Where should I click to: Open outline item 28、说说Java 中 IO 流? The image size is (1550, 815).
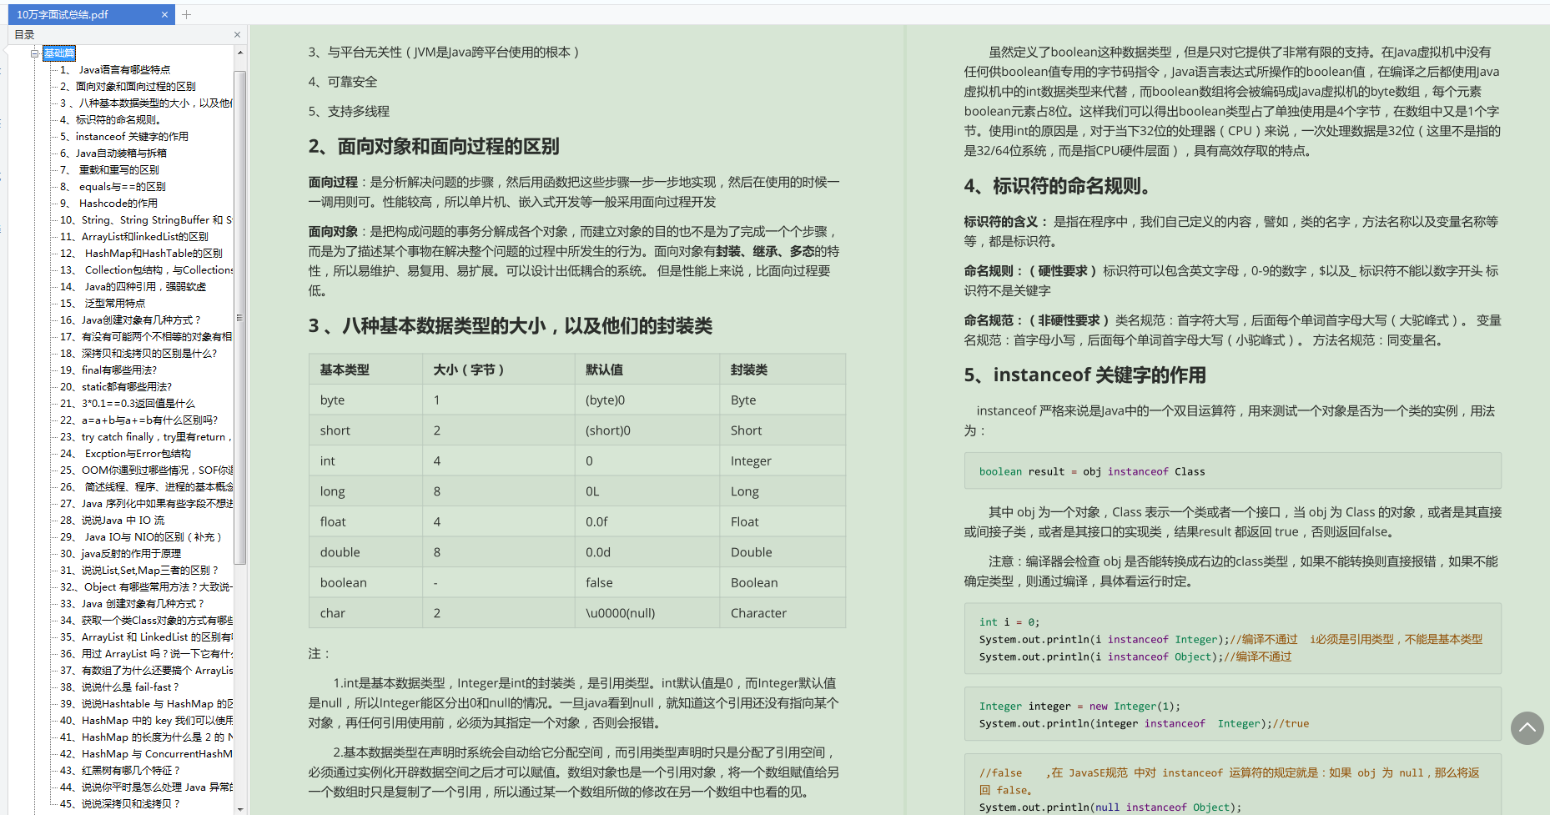112,521
